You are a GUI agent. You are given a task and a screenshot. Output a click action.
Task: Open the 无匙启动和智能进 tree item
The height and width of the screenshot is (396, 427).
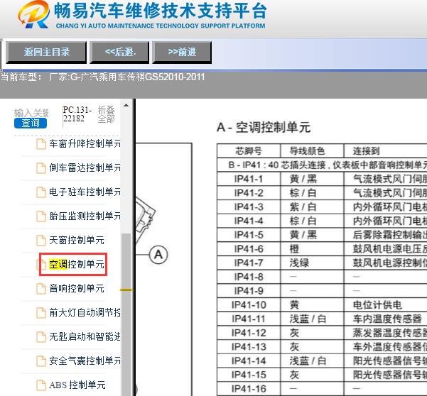(x=85, y=337)
